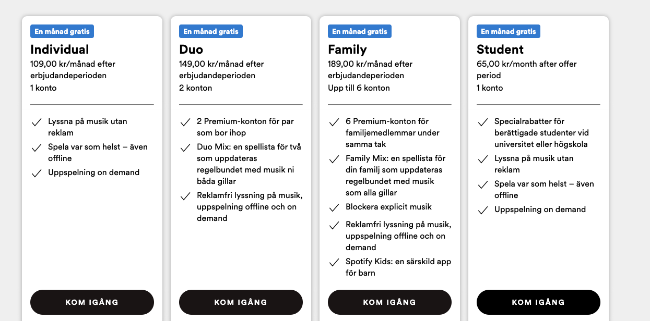Click checkmark beside '2 Premium-konton för par'

185,122
